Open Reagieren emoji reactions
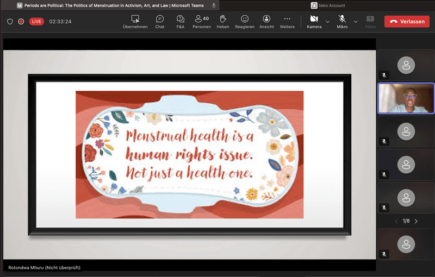435x277 pixels. point(245,22)
